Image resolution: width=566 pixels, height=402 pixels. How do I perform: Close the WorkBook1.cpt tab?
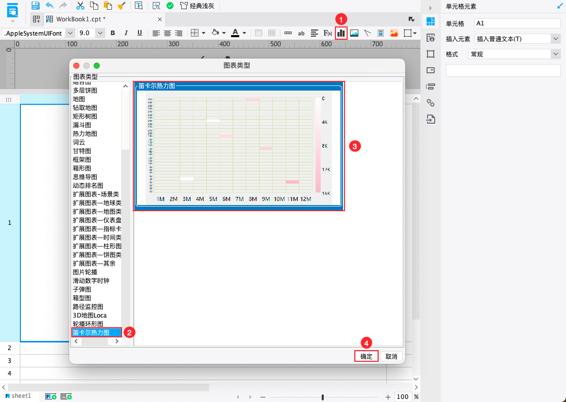tap(159, 19)
